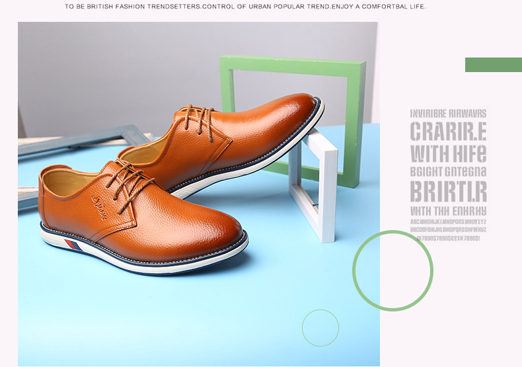Click the BGIGHT GNTEGNA text line

click(448, 171)
